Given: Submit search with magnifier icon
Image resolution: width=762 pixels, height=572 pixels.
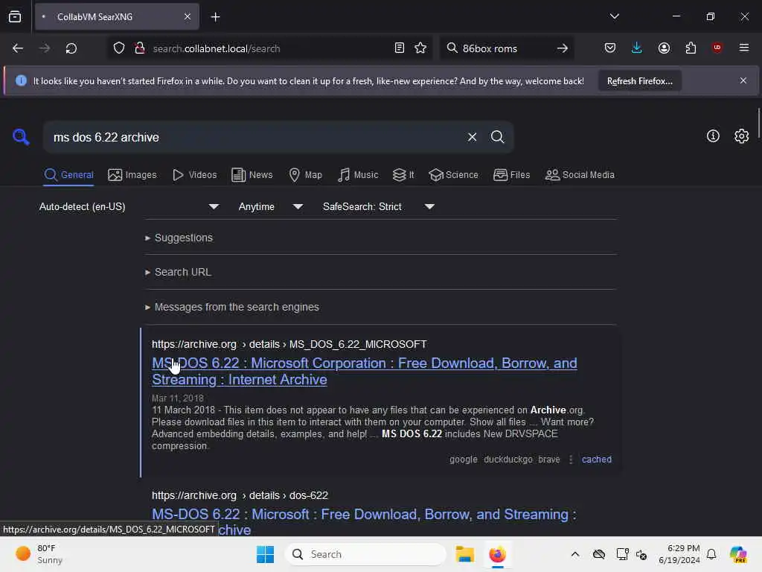Looking at the screenshot, I should (497, 137).
